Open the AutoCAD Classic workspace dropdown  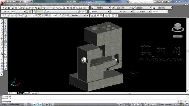13,12
